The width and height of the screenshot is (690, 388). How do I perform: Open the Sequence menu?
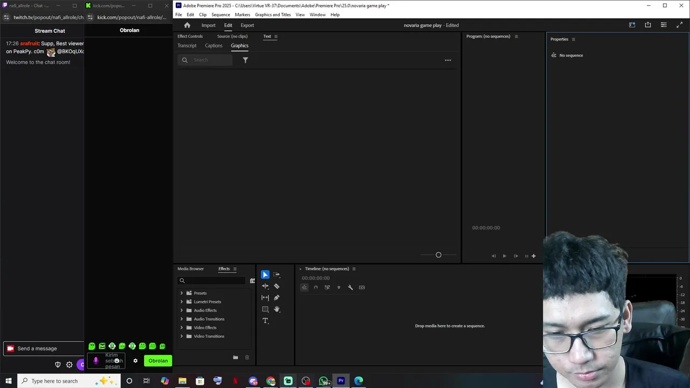pyautogui.click(x=220, y=15)
